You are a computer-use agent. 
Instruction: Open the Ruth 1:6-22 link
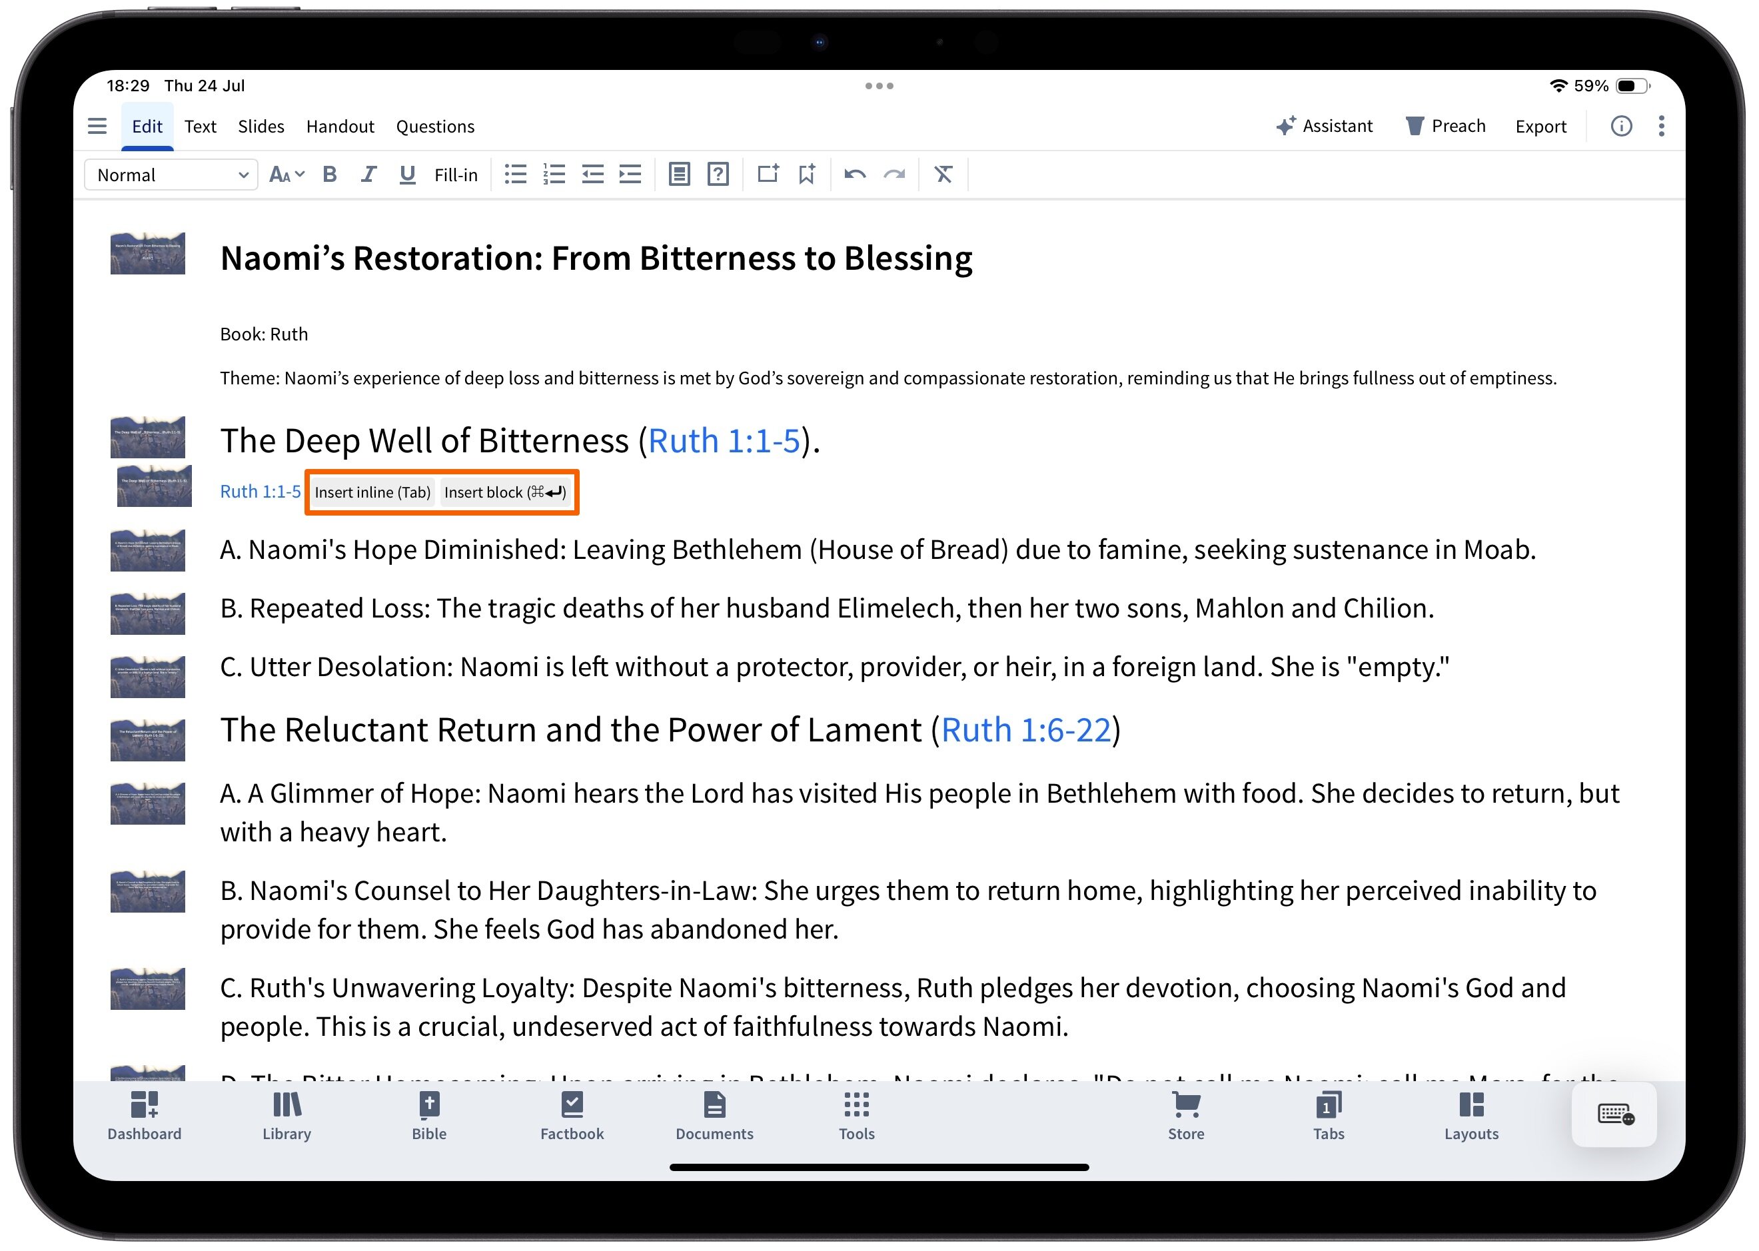tap(1026, 730)
